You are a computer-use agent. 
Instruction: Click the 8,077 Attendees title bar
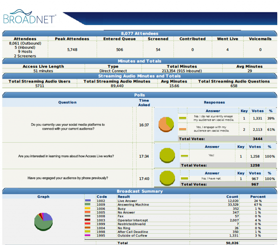coord(139,33)
